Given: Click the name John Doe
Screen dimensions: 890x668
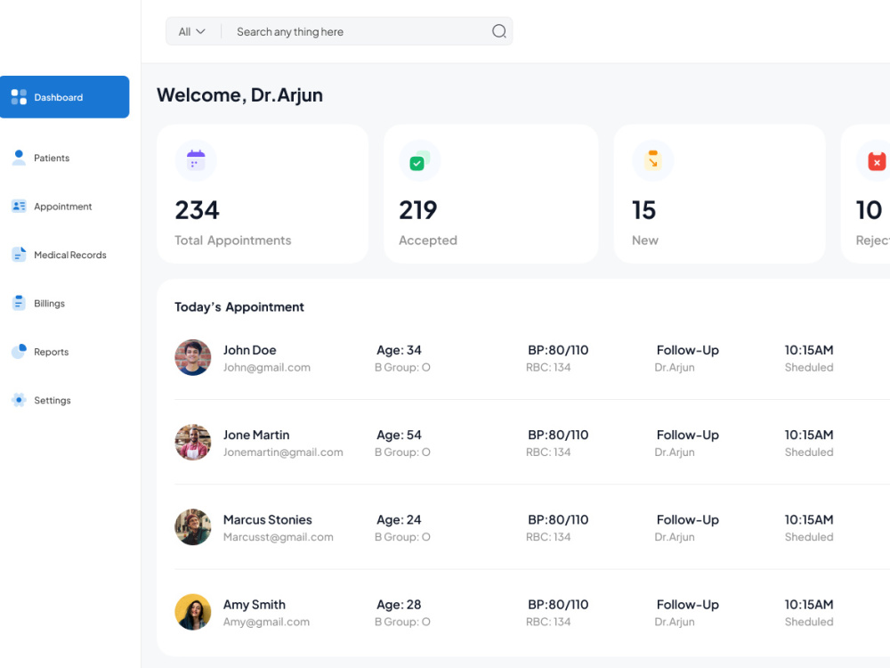Looking at the screenshot, I should click(x=250, y=350).
